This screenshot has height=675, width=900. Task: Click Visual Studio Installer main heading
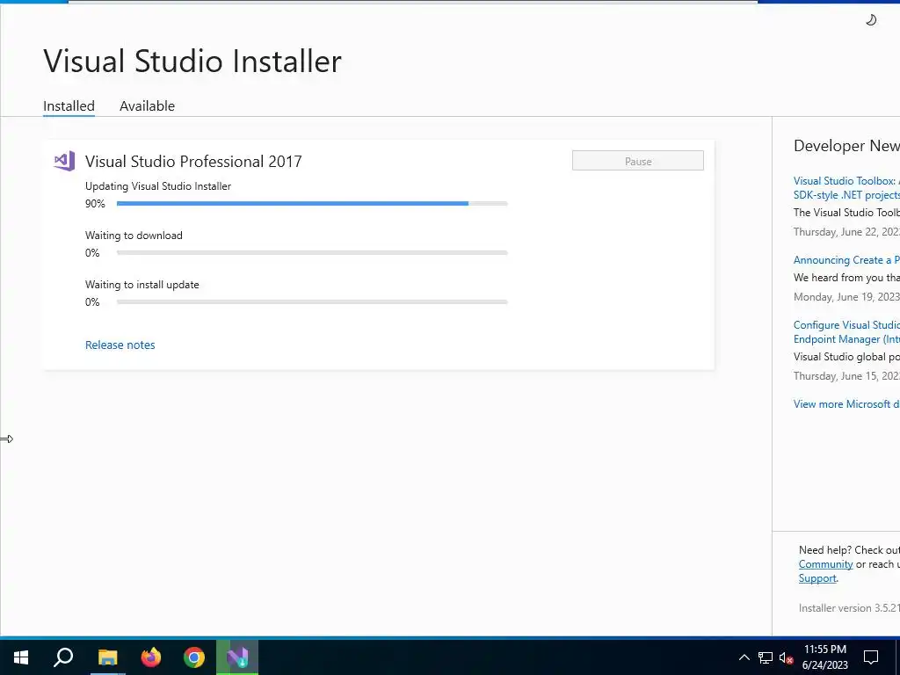click(x=192, y=61)
